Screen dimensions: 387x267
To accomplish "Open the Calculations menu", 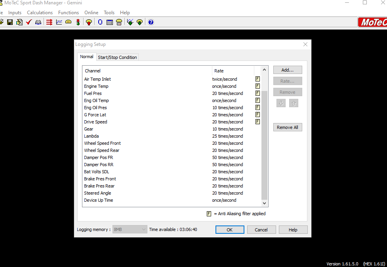I will [40, 13].
